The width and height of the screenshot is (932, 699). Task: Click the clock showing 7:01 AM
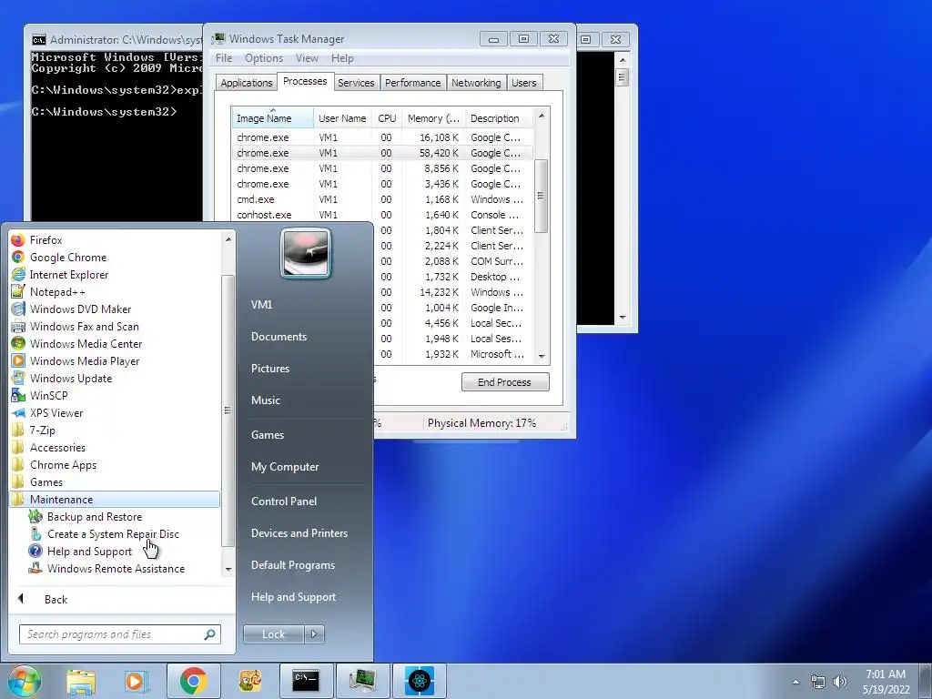[886, 674]
